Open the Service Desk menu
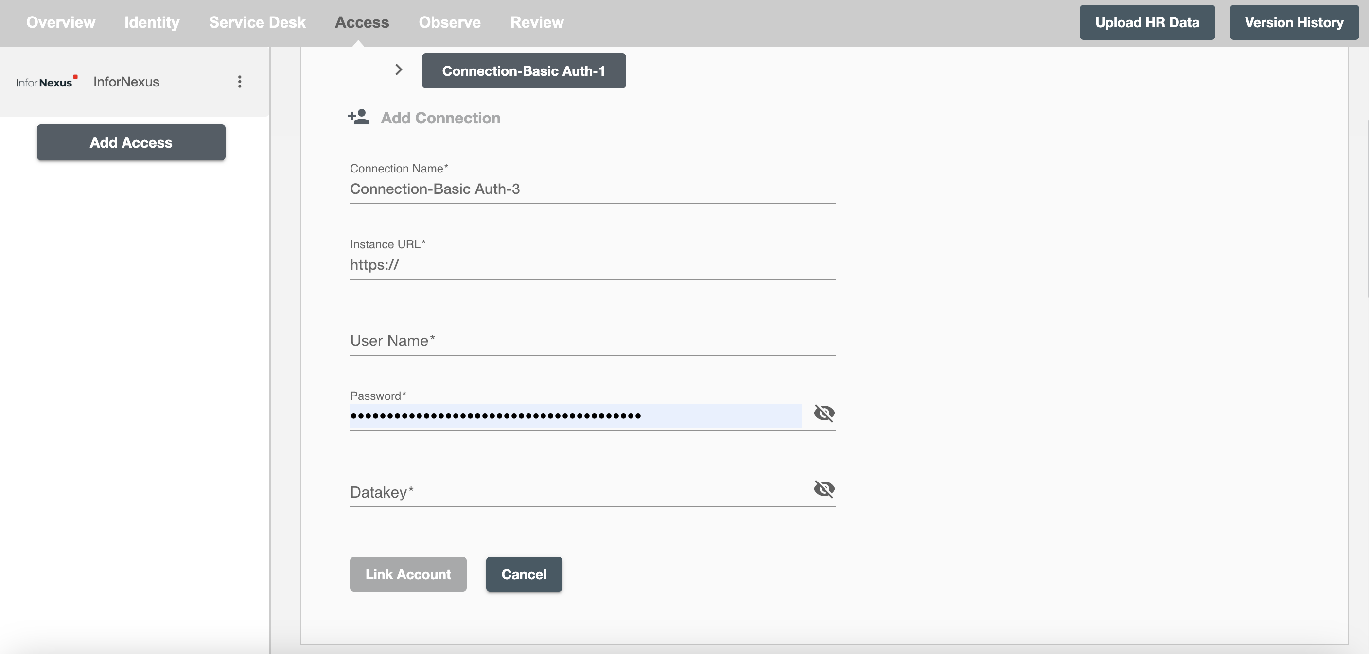The image size is (1369, 654). pos(258,22)
